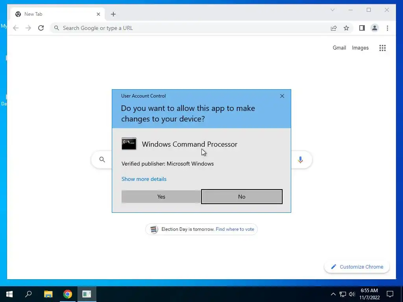Expand the tab search chevron
The height and width of the screenshot is (302, 403).
pos(332,10)
